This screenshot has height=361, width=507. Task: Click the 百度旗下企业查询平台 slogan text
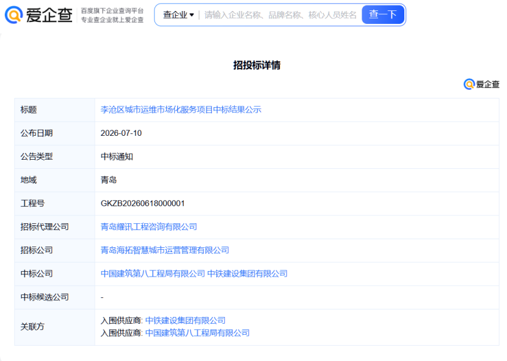(x=112, y=10)
